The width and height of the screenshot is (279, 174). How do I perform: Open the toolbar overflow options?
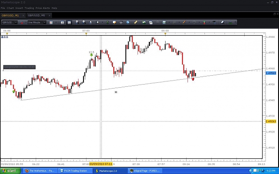[236, 22]
